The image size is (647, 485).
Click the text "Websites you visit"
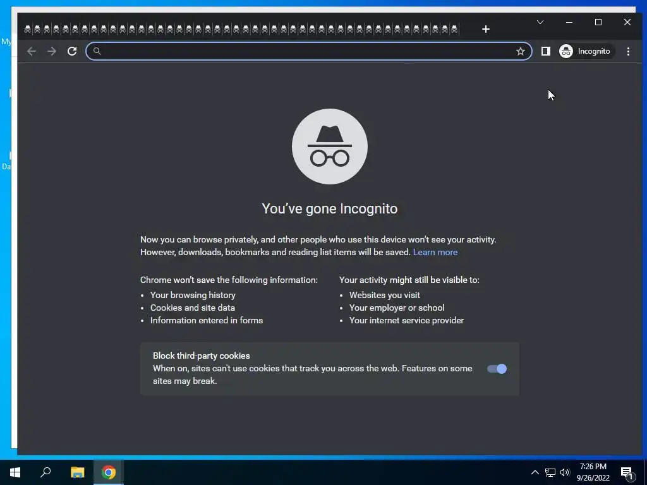tap(385, 296)
